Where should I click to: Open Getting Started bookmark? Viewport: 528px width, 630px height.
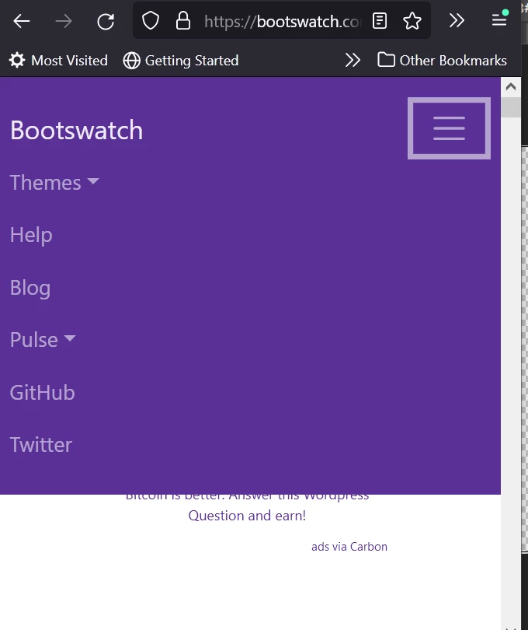[x=181, y=61]
